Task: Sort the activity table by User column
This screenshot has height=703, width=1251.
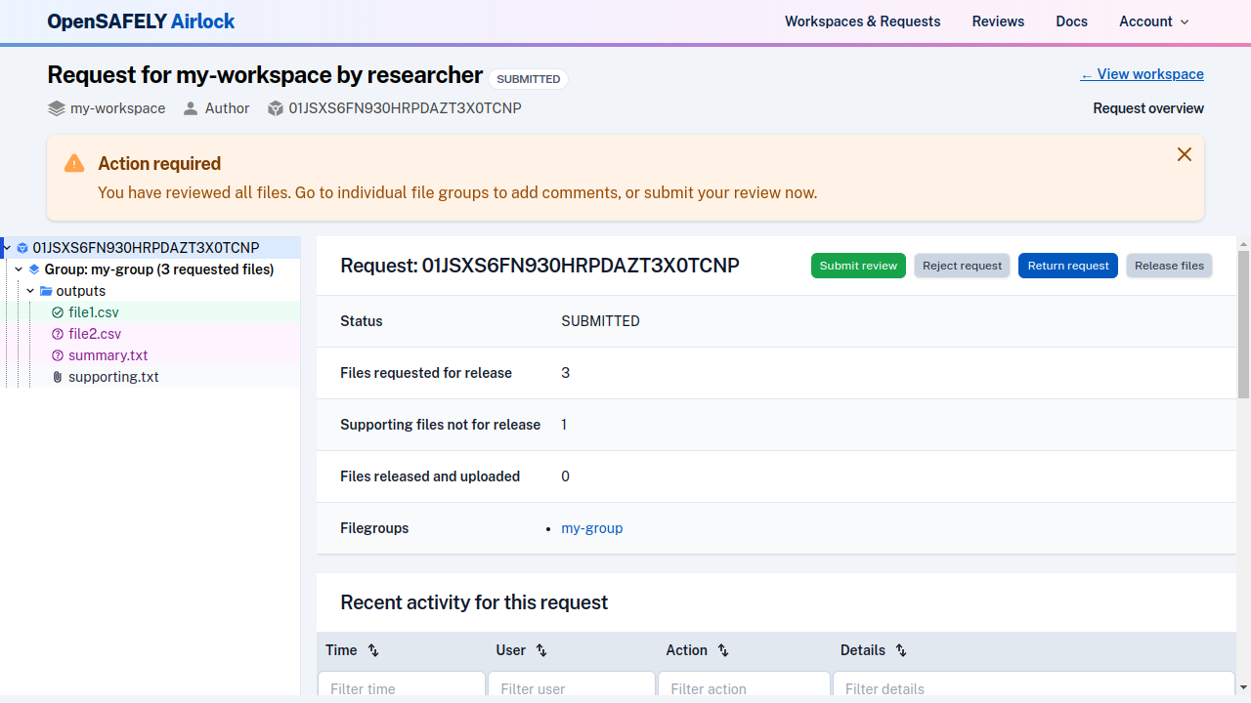Action: 541,650
